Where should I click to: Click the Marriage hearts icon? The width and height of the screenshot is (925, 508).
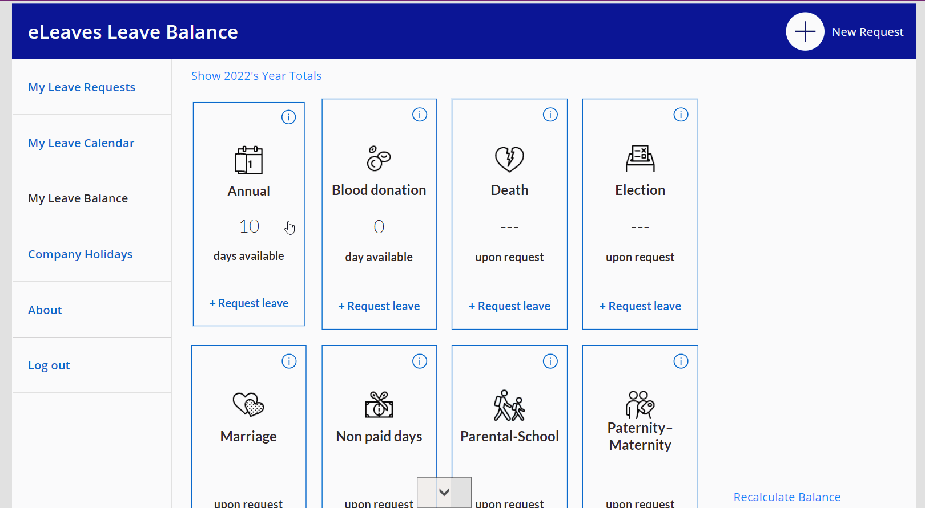click(248, 405)
